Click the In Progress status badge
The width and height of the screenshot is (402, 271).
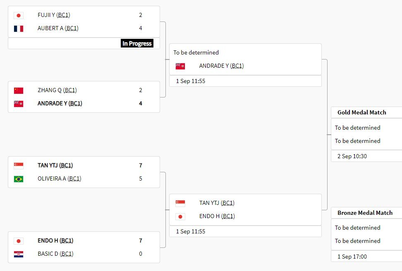pos(137,43)
